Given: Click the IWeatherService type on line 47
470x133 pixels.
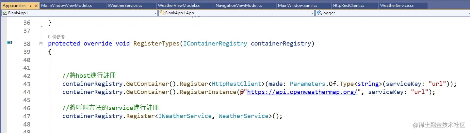Looking at the screenshot, I should (x=185, y=116).
